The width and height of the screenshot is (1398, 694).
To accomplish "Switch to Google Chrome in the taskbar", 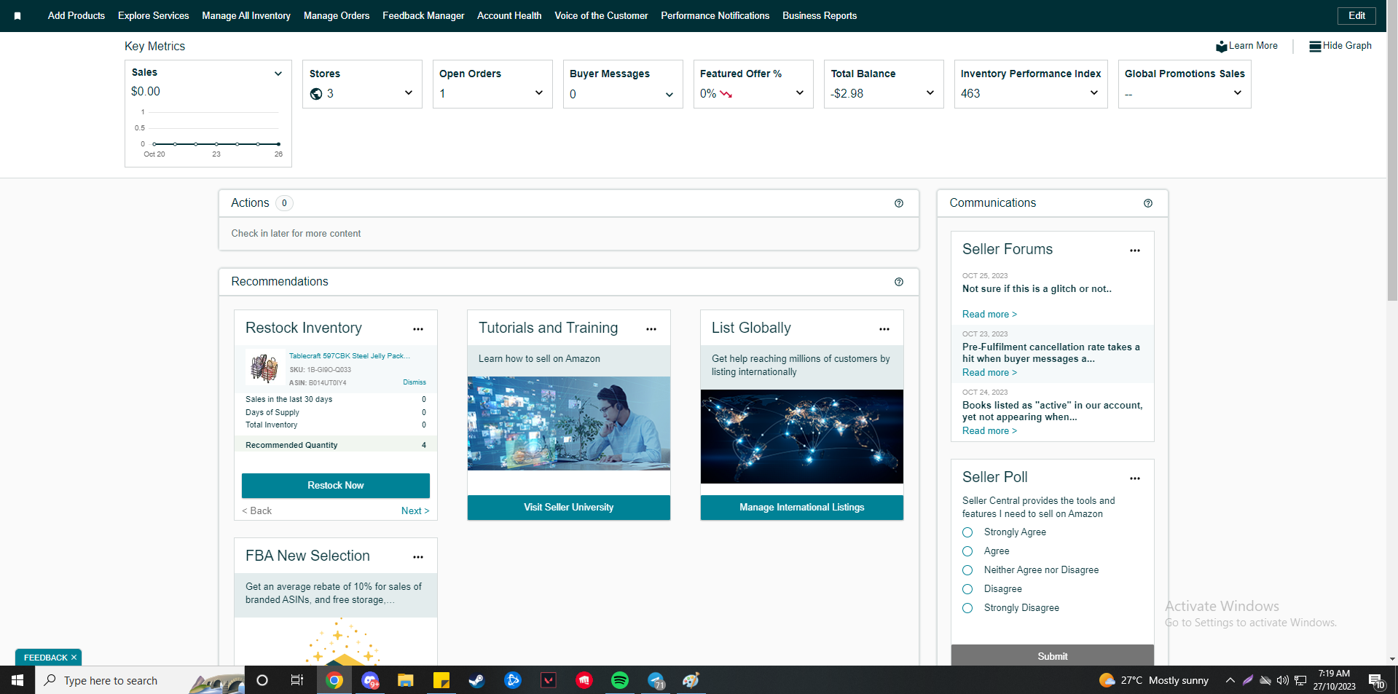I will coord(334,680).
